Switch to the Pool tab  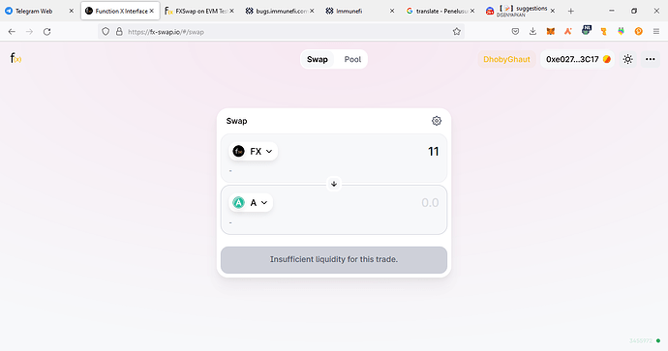tap(352, 60)
